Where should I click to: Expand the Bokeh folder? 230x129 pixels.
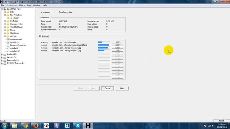point(8,18)
